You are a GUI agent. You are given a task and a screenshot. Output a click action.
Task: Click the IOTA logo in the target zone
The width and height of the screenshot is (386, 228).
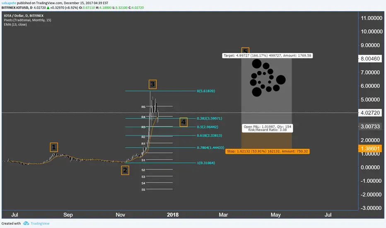(268, 78)
